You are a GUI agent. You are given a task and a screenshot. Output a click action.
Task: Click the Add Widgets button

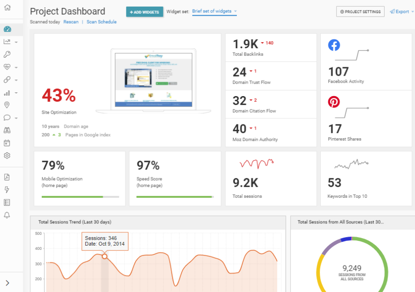pyautogui.click(x=144, y=12)
